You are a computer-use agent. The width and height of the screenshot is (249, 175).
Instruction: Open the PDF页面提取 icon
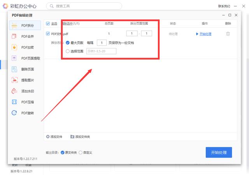click(14, 58)
